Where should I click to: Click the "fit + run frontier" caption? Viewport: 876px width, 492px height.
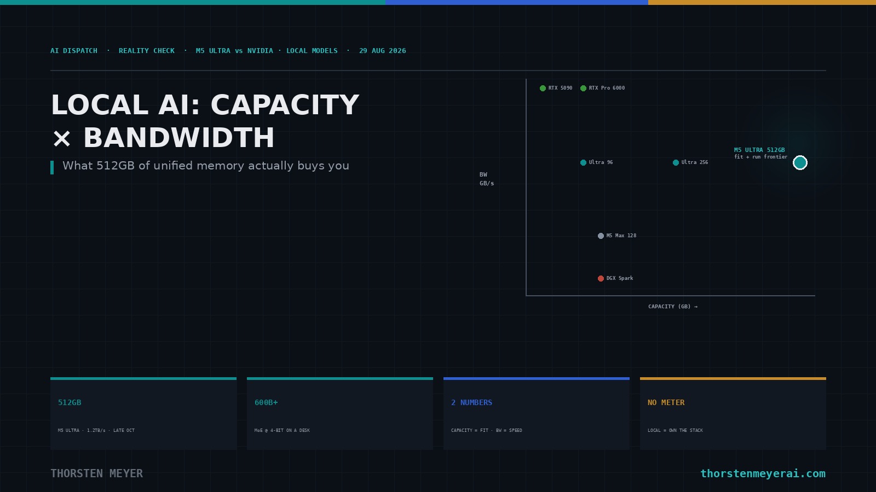coord(761,157)
